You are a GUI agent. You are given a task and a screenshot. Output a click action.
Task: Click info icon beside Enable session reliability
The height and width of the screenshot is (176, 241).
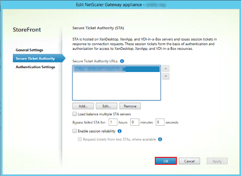click(x=120, y=131)
